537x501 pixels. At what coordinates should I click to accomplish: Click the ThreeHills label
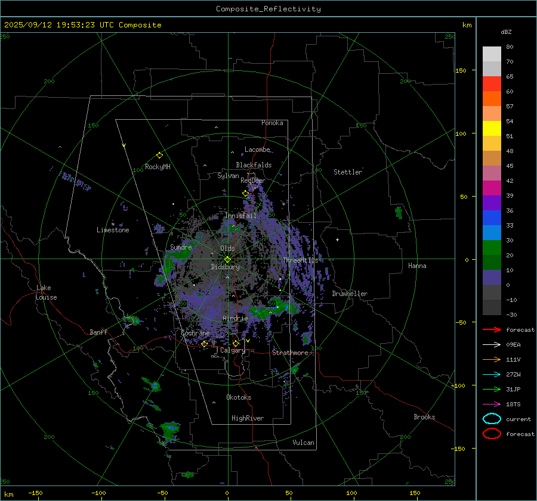tap(300, 260)
